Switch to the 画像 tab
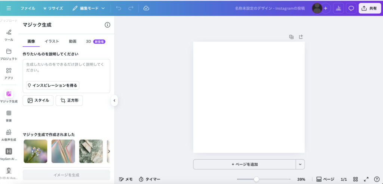The height and width of the screenshot is (184, 383). point(31,41)
